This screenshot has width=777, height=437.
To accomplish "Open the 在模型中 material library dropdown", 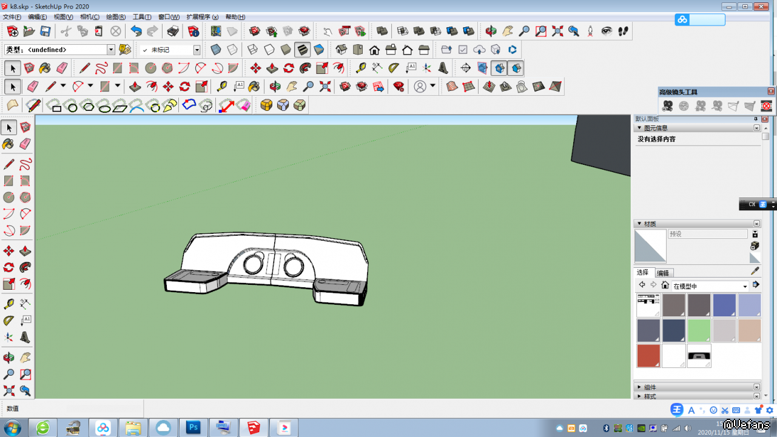I will coord(745,286).
